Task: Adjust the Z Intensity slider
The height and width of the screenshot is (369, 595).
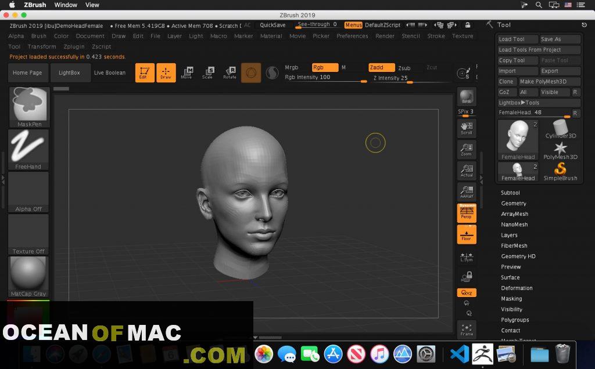Action: tap(411, 78)
